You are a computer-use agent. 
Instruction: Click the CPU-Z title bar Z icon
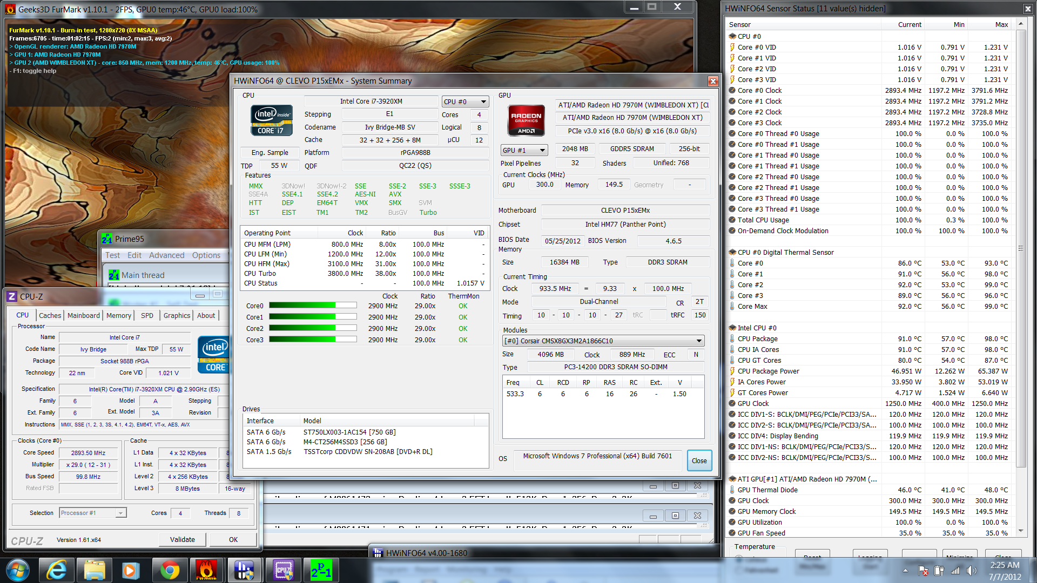[11, 296]
